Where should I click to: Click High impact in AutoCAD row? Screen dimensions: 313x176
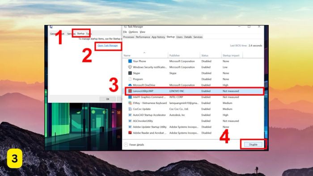point(225,115)
